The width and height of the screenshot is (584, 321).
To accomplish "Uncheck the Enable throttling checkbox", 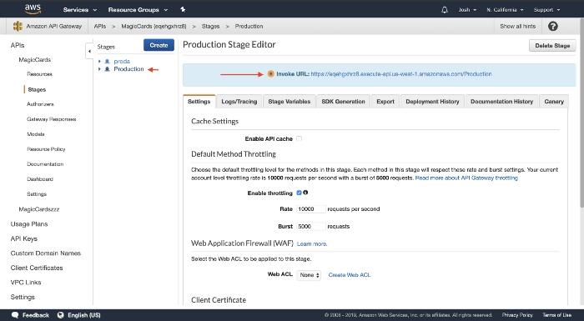I will click(299, 193).
